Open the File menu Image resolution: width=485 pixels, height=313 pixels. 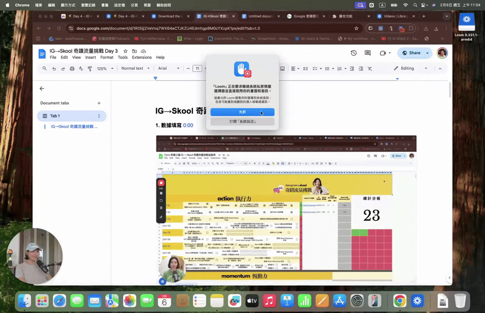click(x=53, y=57)
